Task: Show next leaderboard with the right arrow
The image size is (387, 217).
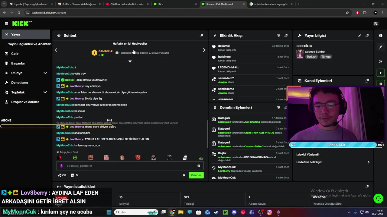Action: tap(204, 50)
